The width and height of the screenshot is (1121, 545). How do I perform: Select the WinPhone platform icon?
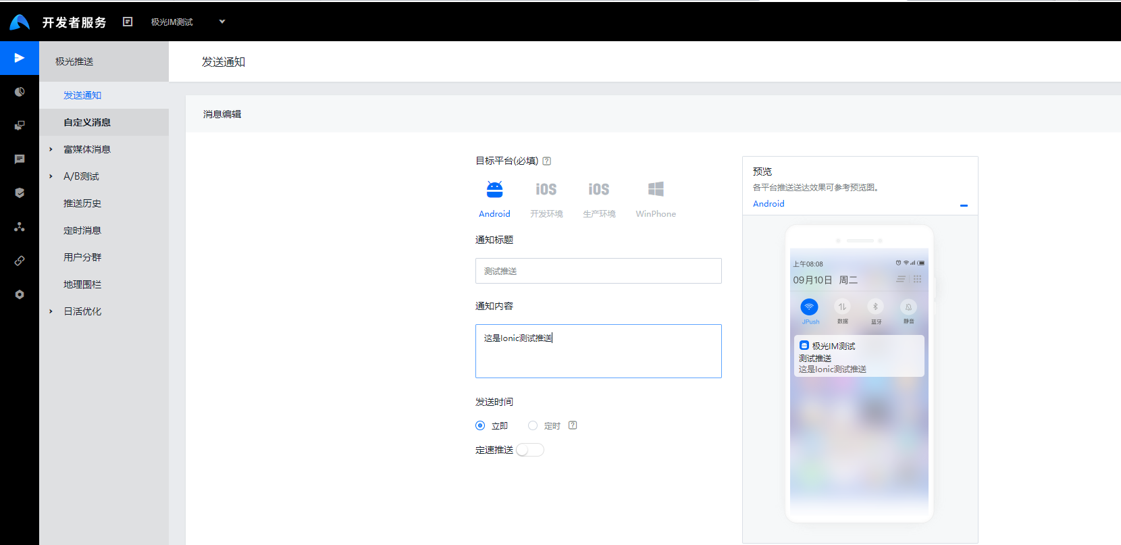656,190
